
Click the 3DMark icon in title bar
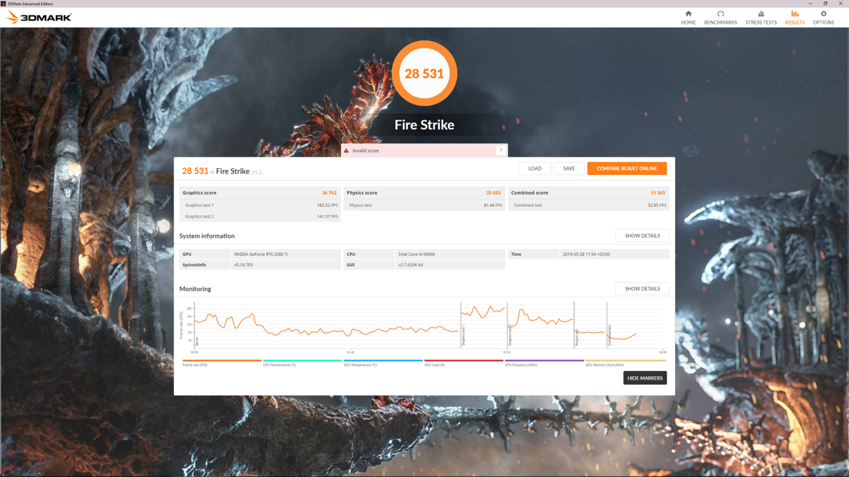click(3, 3)
